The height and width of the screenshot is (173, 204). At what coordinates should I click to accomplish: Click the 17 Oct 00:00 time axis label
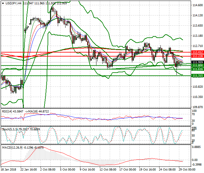click(128, 170)
